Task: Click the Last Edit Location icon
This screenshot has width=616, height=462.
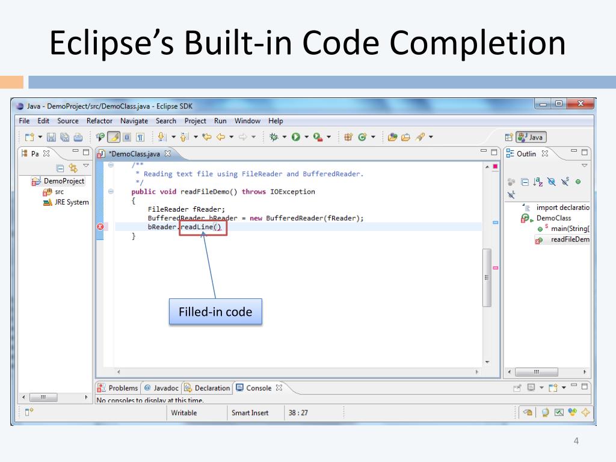Action: point(207,137)
